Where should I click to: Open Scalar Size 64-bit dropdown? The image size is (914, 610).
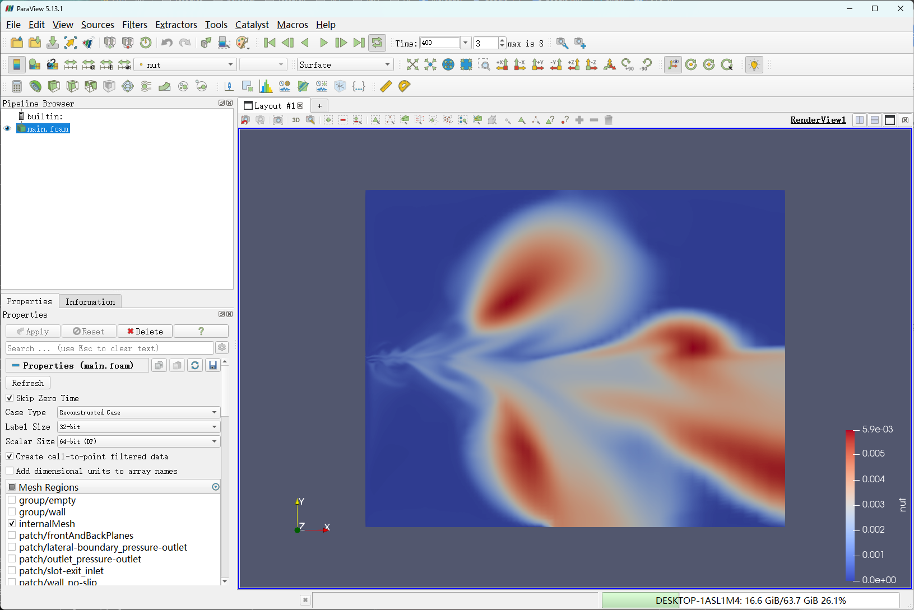click(x=139, y=441)
